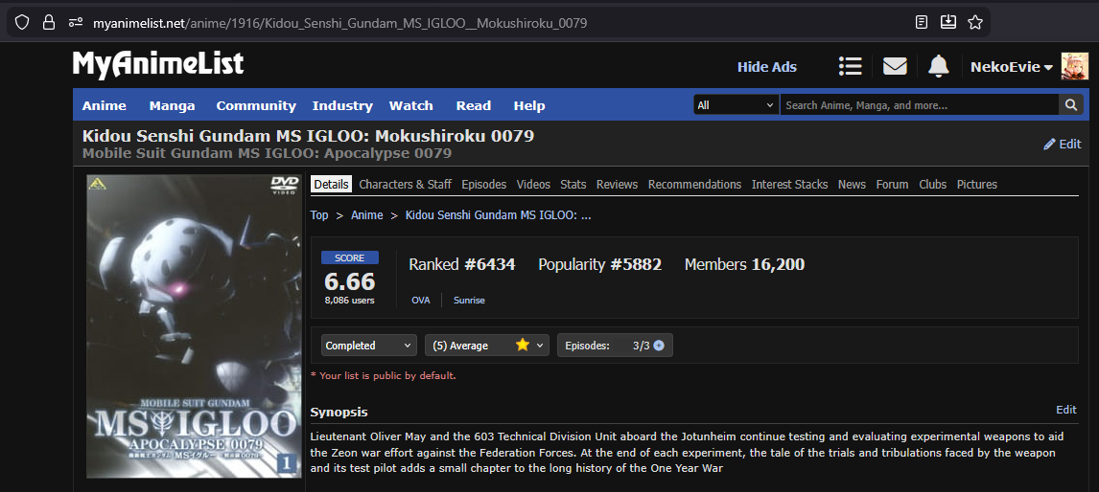Click the Kidou Senshi Gundam breadcrumb link

coord(499,214)
